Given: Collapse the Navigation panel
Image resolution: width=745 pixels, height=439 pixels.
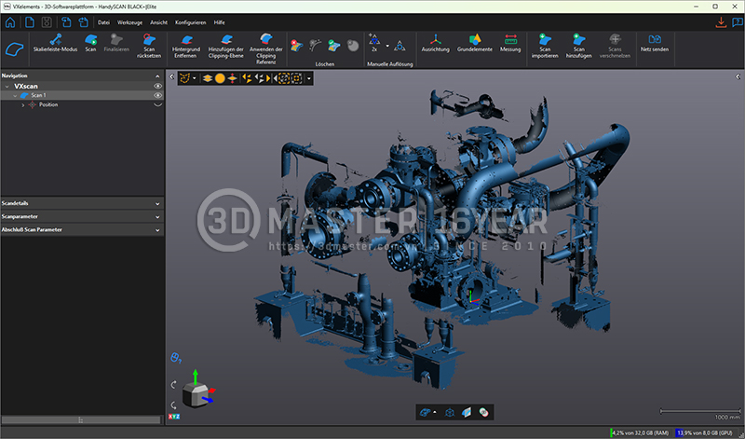Looking at the screenshot, I should pos(157,76).
